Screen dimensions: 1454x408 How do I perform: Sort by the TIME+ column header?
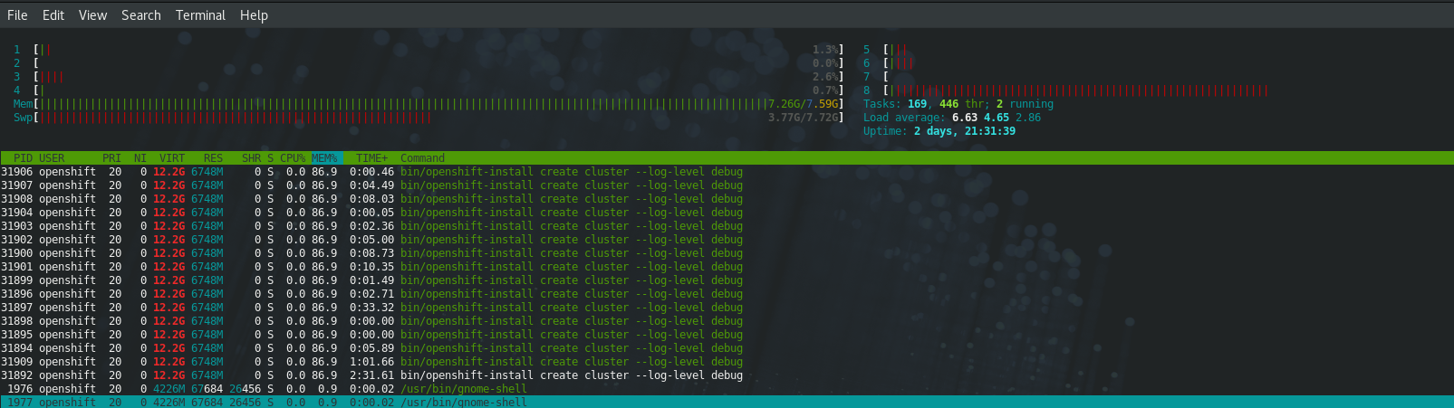pos(371,158)
